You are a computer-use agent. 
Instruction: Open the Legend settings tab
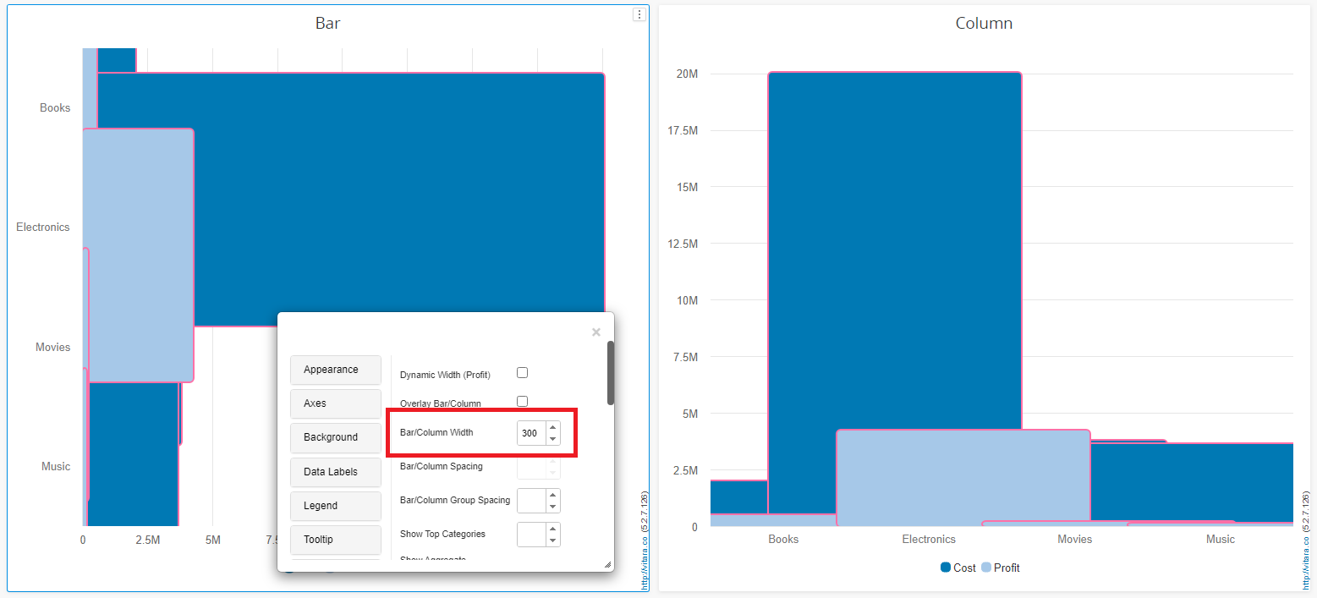click(335, 506)
